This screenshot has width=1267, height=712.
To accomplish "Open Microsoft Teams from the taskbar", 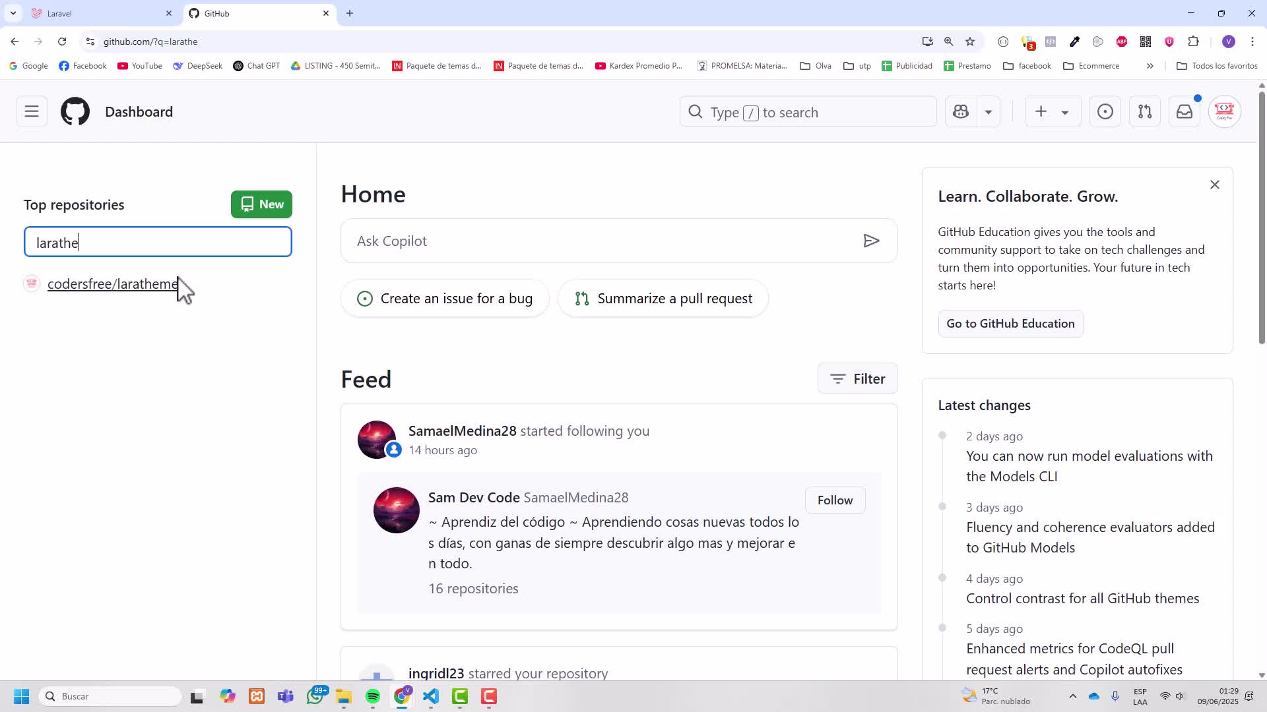I will 286,696.
